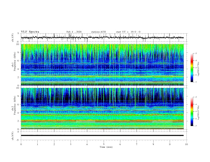The image size is (210, 162).
Task: Click the color scale bar beside ch.1 spectrogram
Action: (192, 68)
